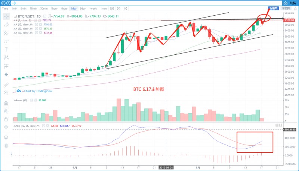299x171 pixels.
Task: Select the text annotation tool
Action: pos(6,49)
